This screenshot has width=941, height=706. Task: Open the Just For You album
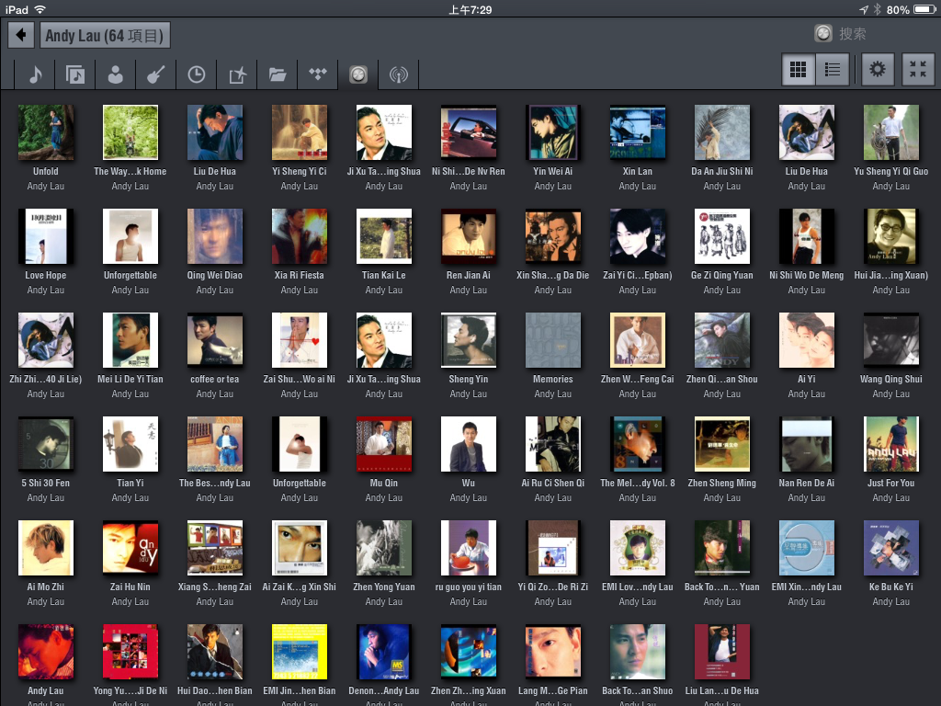click(890, 444)
